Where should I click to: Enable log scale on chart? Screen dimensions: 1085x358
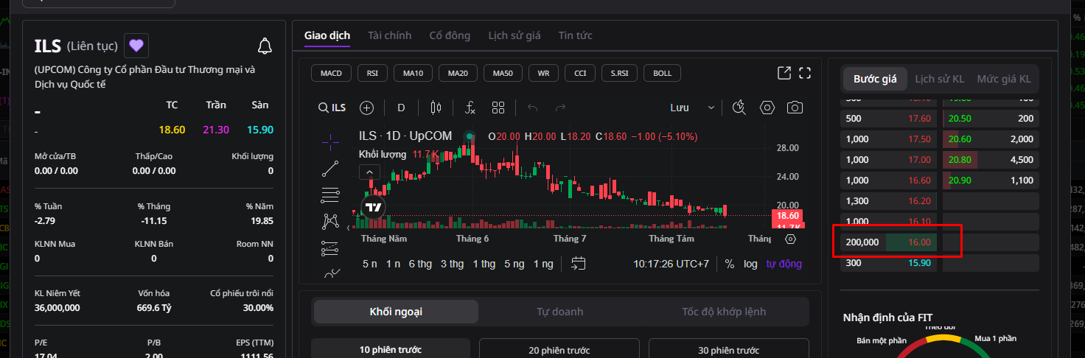(x=750, y=264)
